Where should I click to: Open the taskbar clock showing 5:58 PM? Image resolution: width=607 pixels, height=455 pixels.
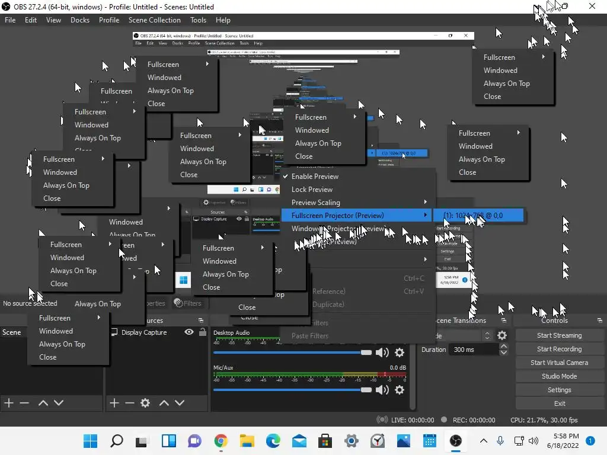(563, 441)
